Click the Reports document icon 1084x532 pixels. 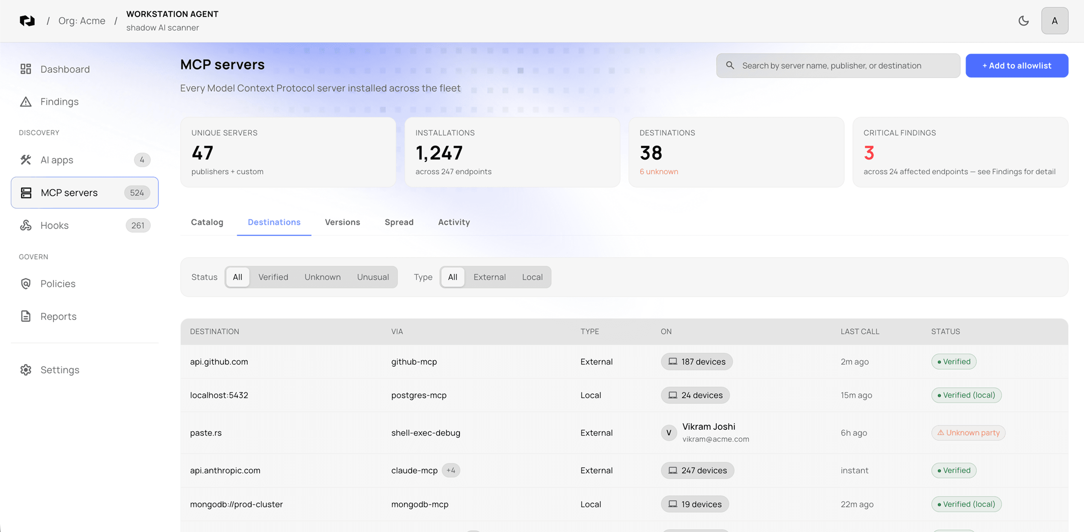tap(26, 316)
